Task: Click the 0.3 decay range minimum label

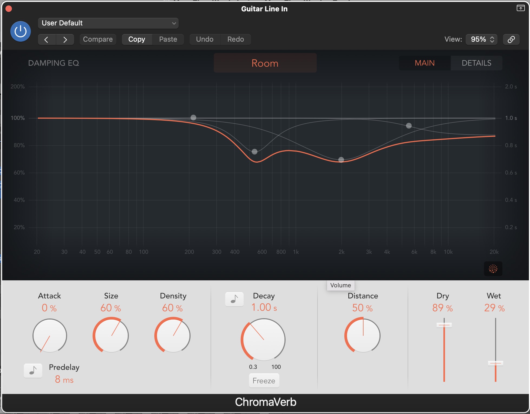Action: click(253, 367)
